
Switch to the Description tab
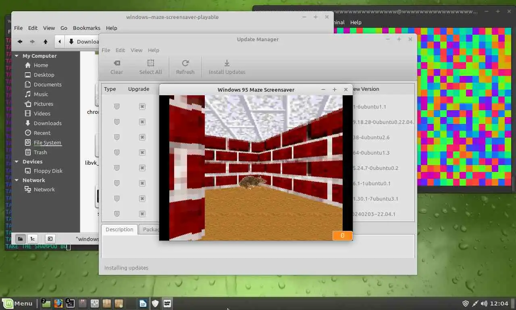pos(119,229)
